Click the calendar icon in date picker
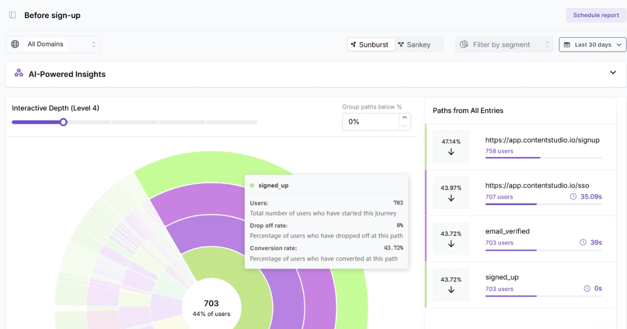 [x=567, y=45]
